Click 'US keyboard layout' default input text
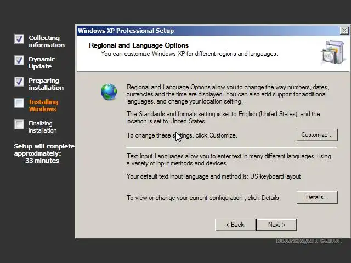This screenshot has height=263, width=351. [275, 176]
